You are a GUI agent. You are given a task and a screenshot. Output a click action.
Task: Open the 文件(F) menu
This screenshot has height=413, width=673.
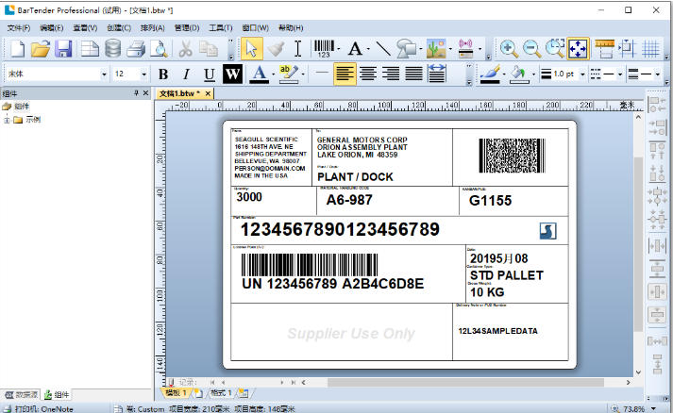coord(19,28)
